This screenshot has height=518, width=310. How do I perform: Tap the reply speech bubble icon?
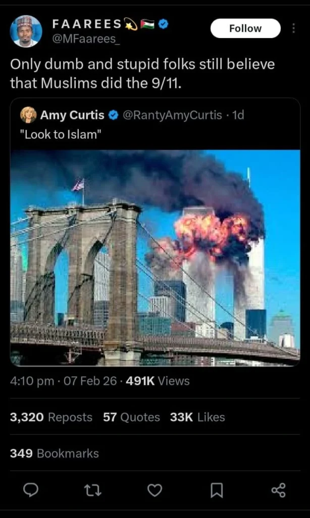(31, 490)
